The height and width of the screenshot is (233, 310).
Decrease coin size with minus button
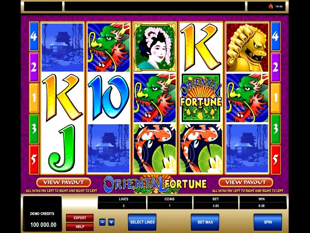click(102, 222)
